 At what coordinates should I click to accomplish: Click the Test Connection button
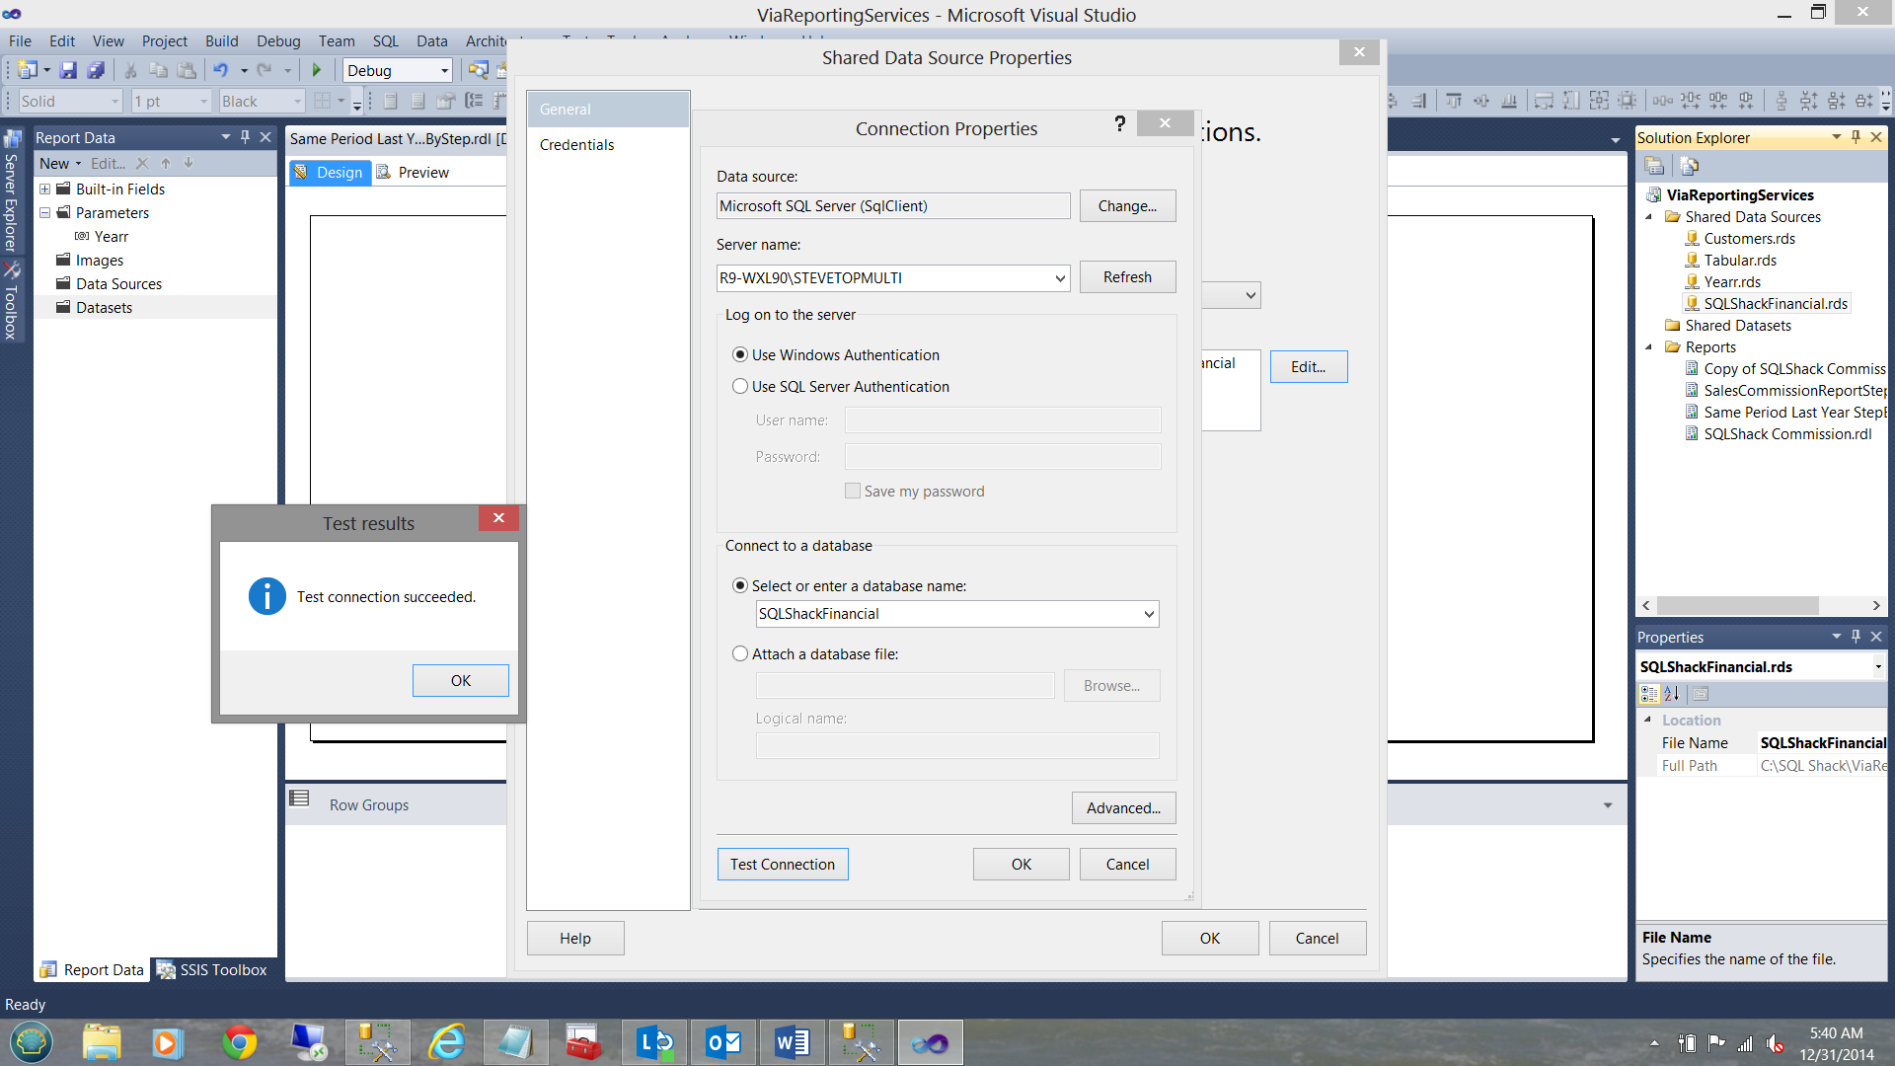(x=782, y=865)
